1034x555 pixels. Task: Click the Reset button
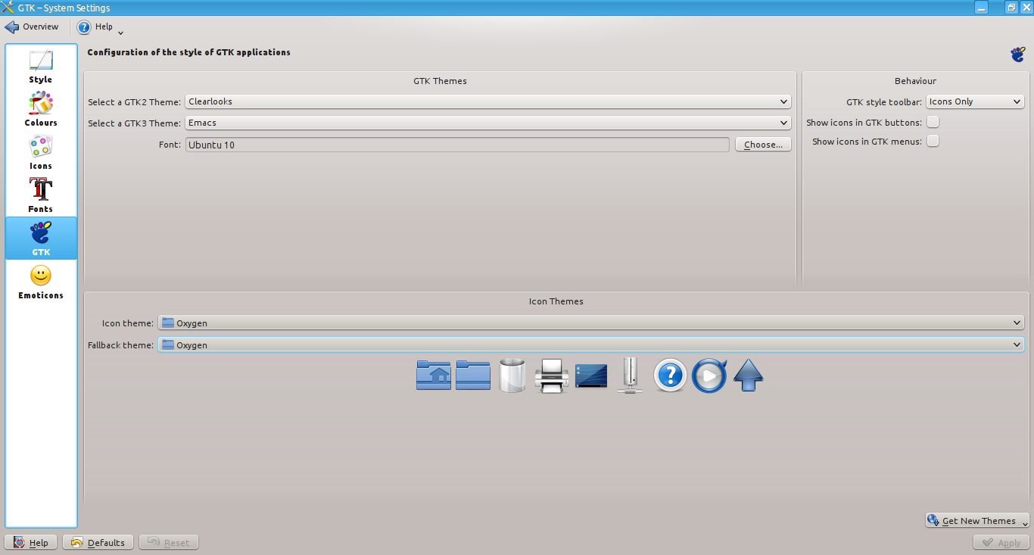click(169, 542)
